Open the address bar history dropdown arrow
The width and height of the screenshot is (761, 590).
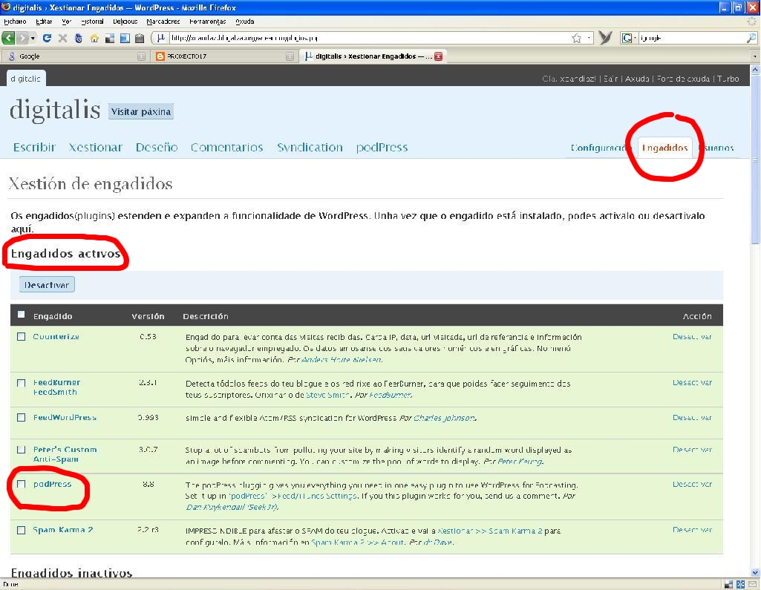click(x=589, y=38)
